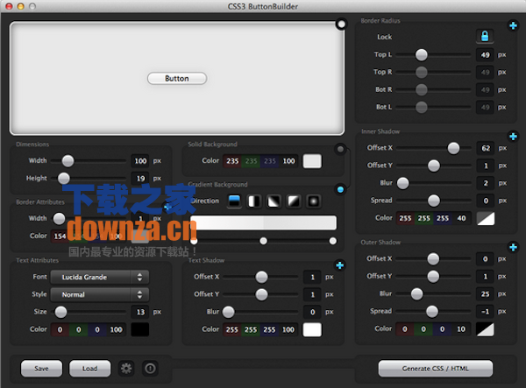The width and height of the screenshot is (526, 388).
Task: Click Outer Shadow Blur slider knob
Action: pos(417,294)
